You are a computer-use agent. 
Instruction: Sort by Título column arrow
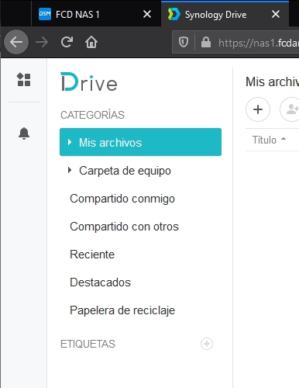tap(284, 139)
